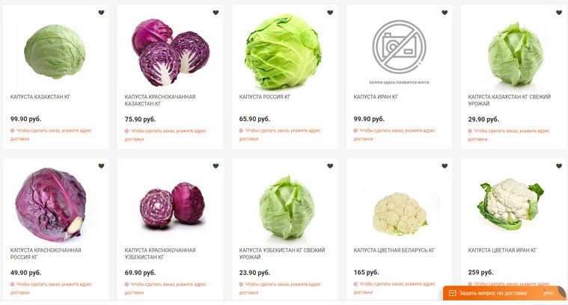Open Задать вопрос по доставке chat button

[x=504, y=293]
